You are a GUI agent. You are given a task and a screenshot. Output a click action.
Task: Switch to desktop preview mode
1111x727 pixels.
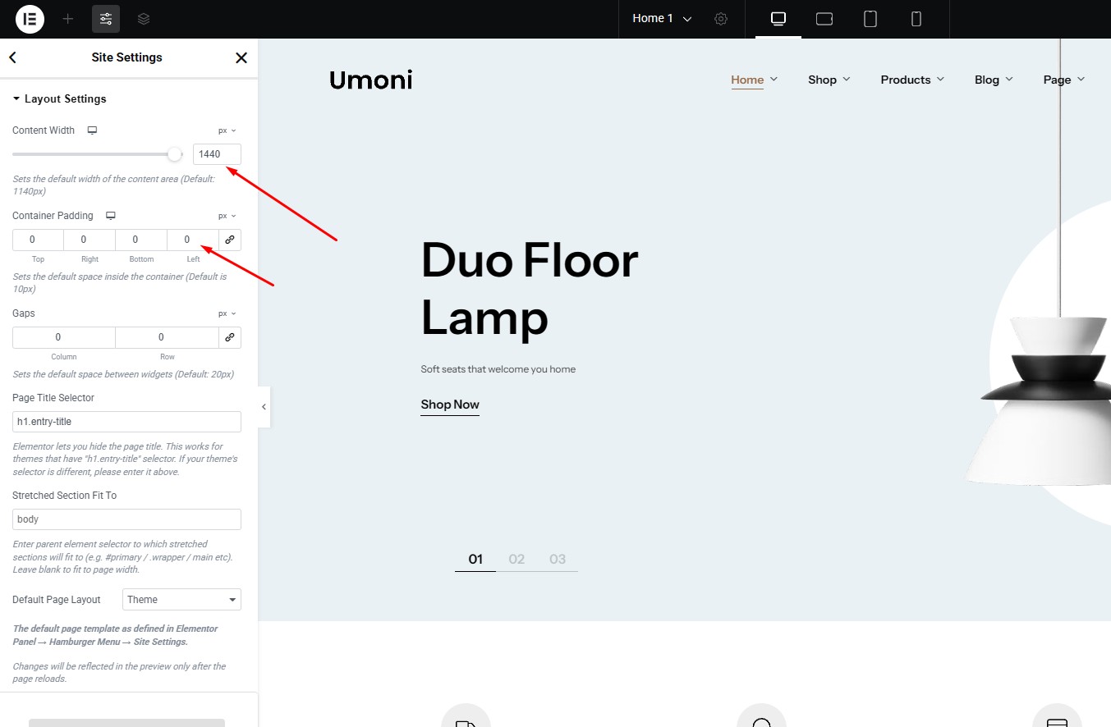tap(778, 19)
